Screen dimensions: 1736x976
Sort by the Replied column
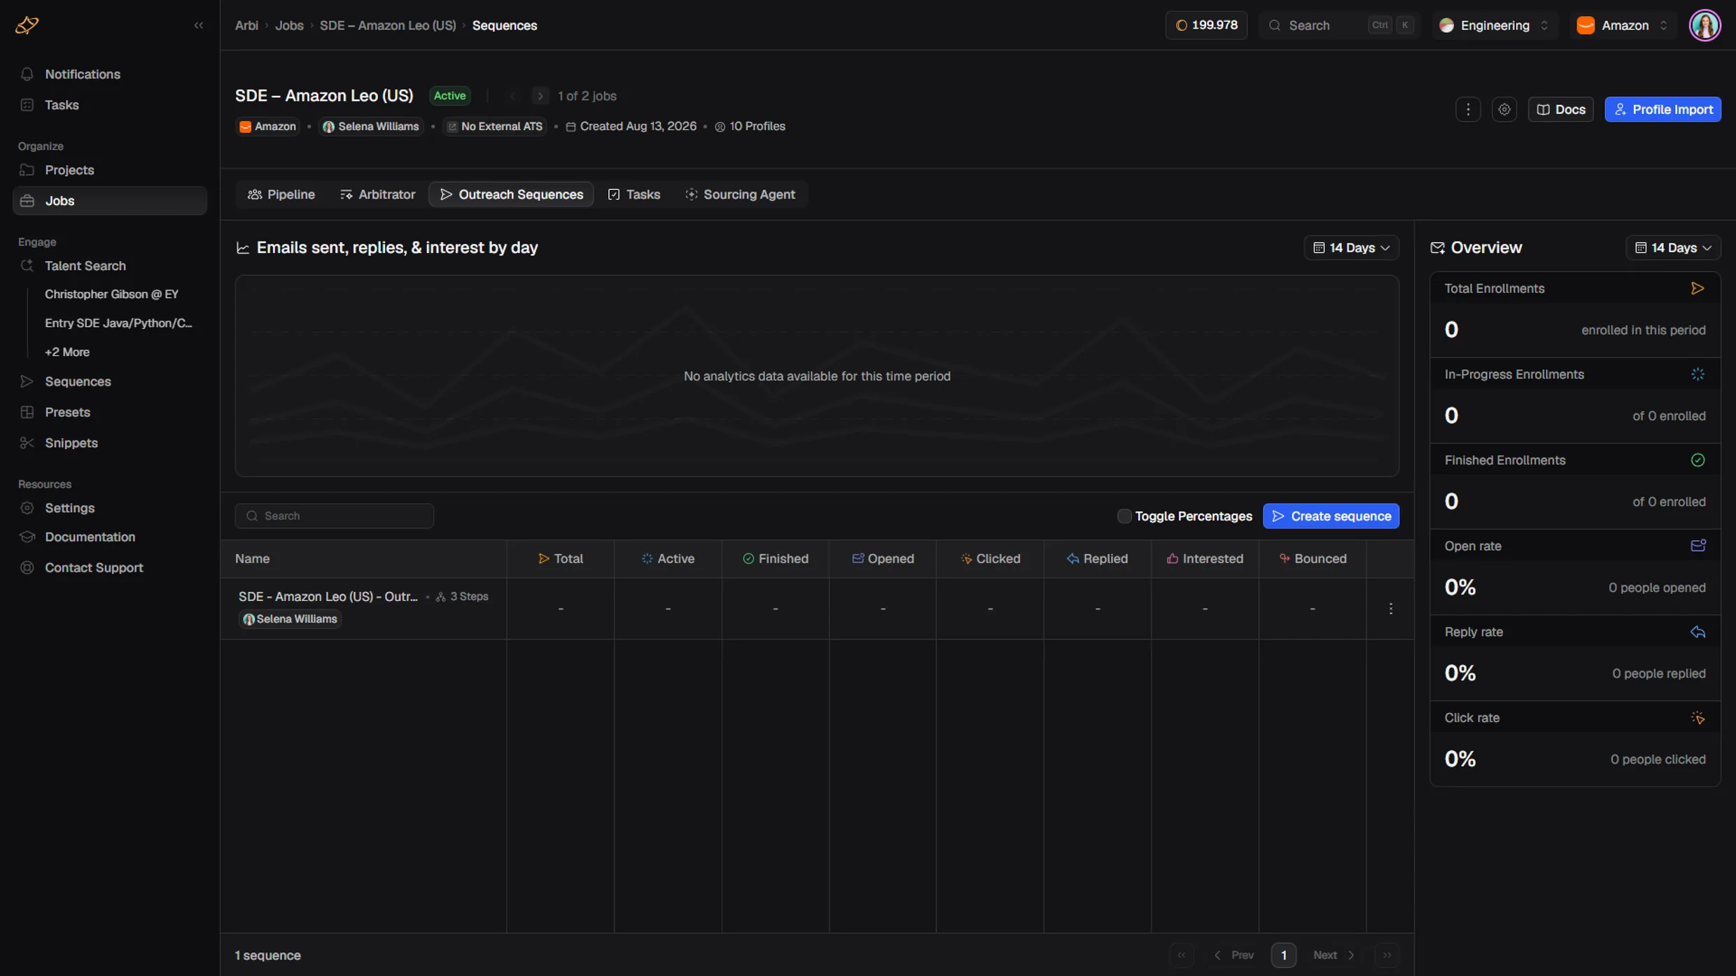[1098, 559]
